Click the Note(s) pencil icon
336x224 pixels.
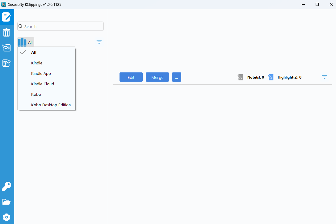[x=240, y=77]
